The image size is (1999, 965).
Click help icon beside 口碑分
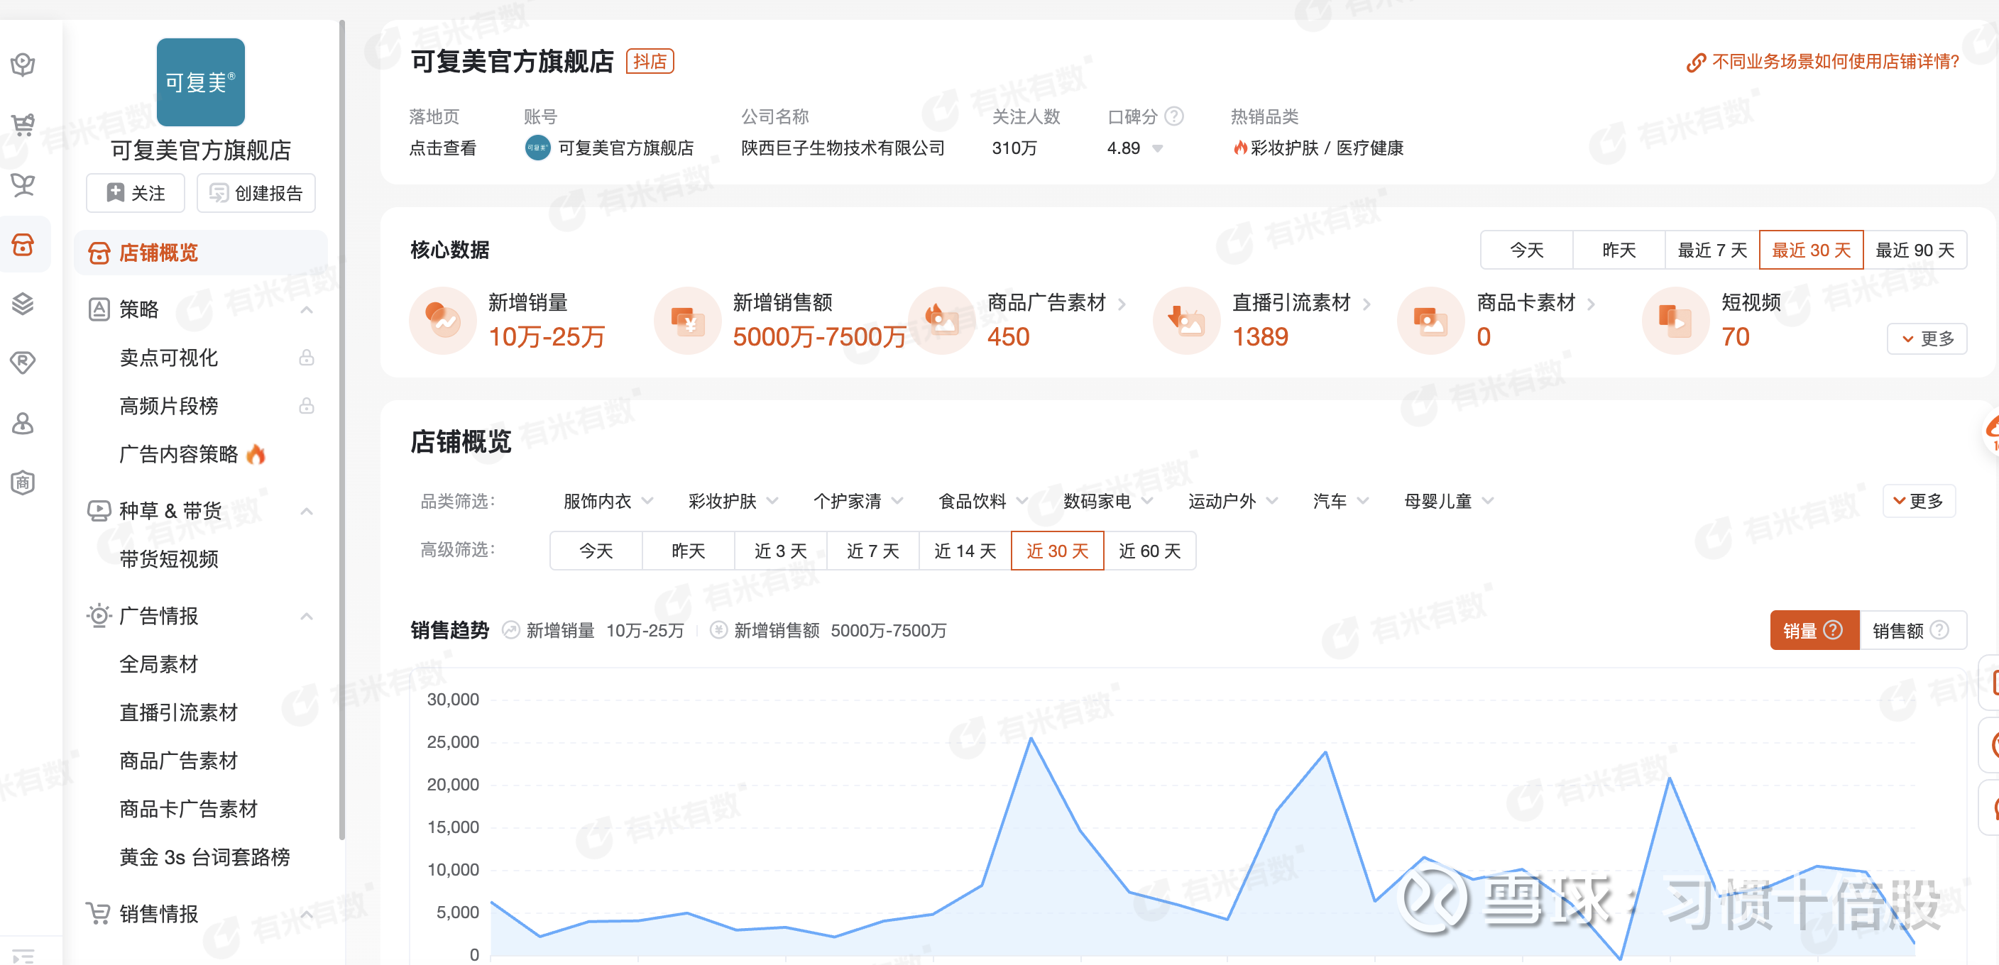point(1174,116)
